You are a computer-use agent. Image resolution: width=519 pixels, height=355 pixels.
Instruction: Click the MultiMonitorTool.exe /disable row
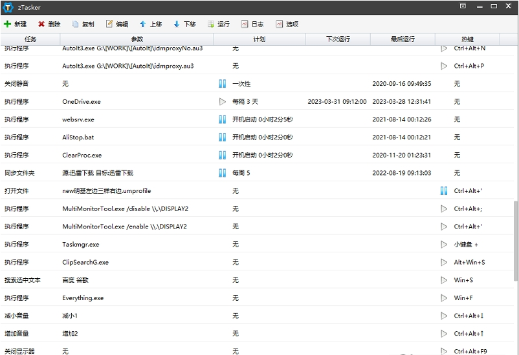257,208
